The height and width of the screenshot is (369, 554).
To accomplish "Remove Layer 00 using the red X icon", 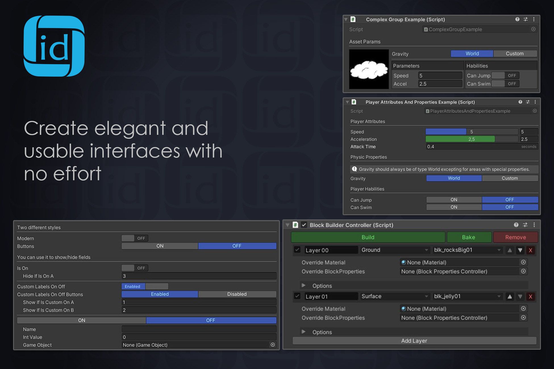I will pos(531,250).
